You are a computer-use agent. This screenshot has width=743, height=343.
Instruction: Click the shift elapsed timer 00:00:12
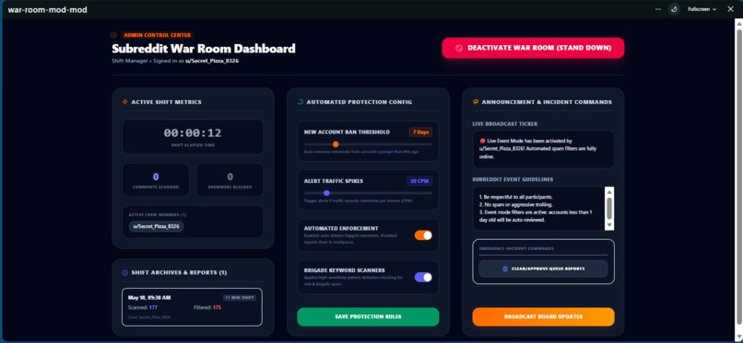193,133
